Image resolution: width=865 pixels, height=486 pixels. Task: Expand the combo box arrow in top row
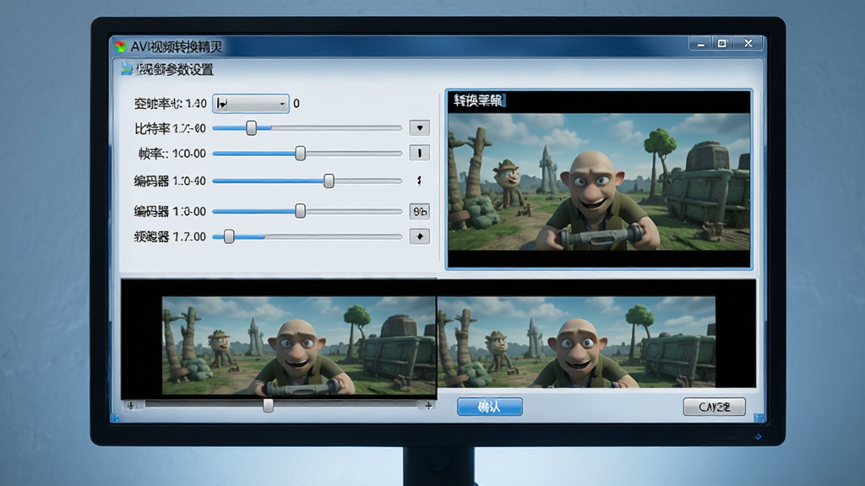coord(282,104)
